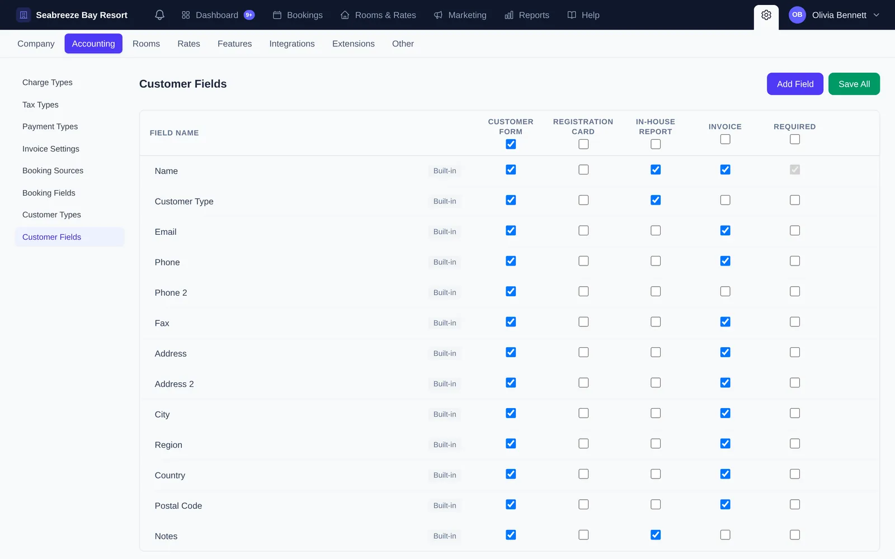Click the Marketing megaphone icon
The image size is (895, 559).
(x=438, y=15)
